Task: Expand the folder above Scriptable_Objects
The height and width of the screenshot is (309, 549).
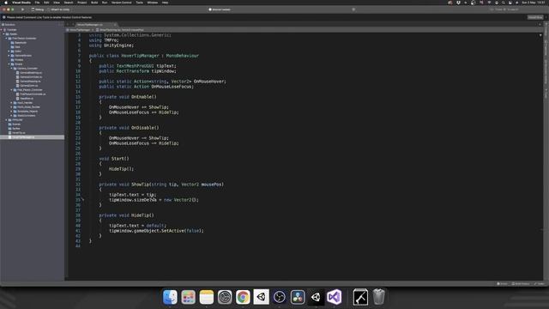Action: click(x=11, y=106)
